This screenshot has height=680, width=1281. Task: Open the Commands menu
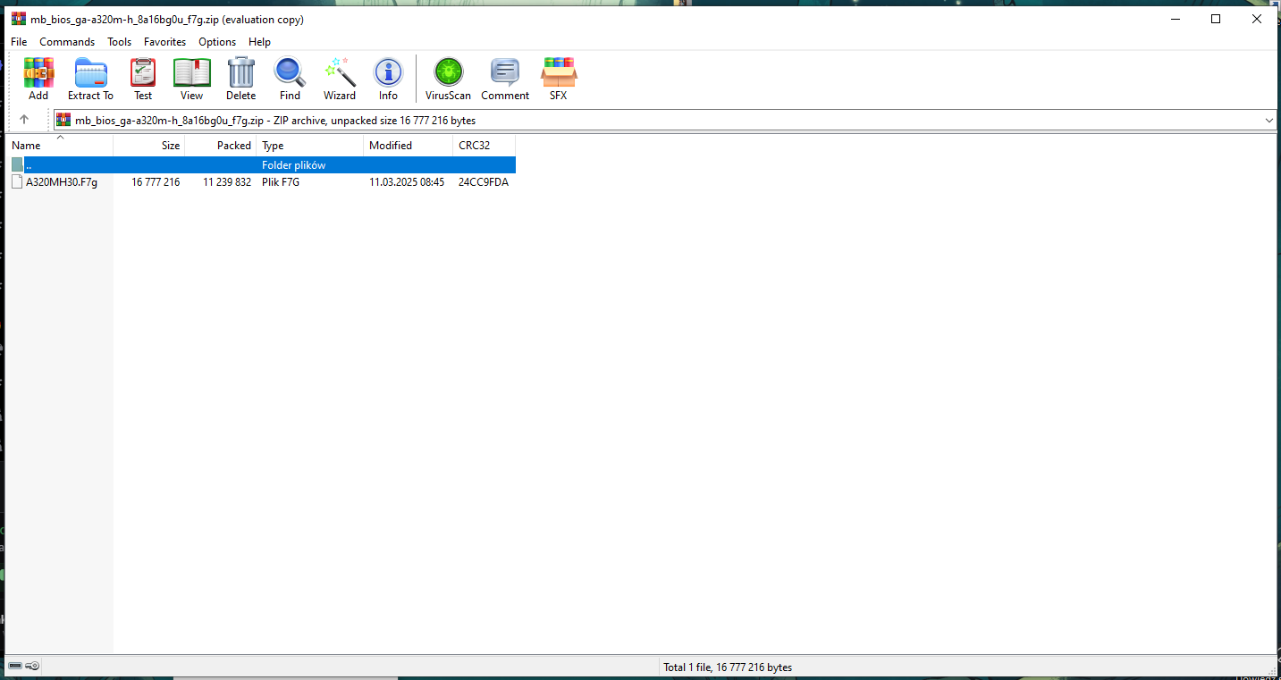pos(67,42)
